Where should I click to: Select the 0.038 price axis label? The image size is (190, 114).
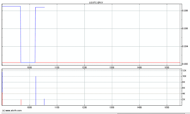coord(185,11)
